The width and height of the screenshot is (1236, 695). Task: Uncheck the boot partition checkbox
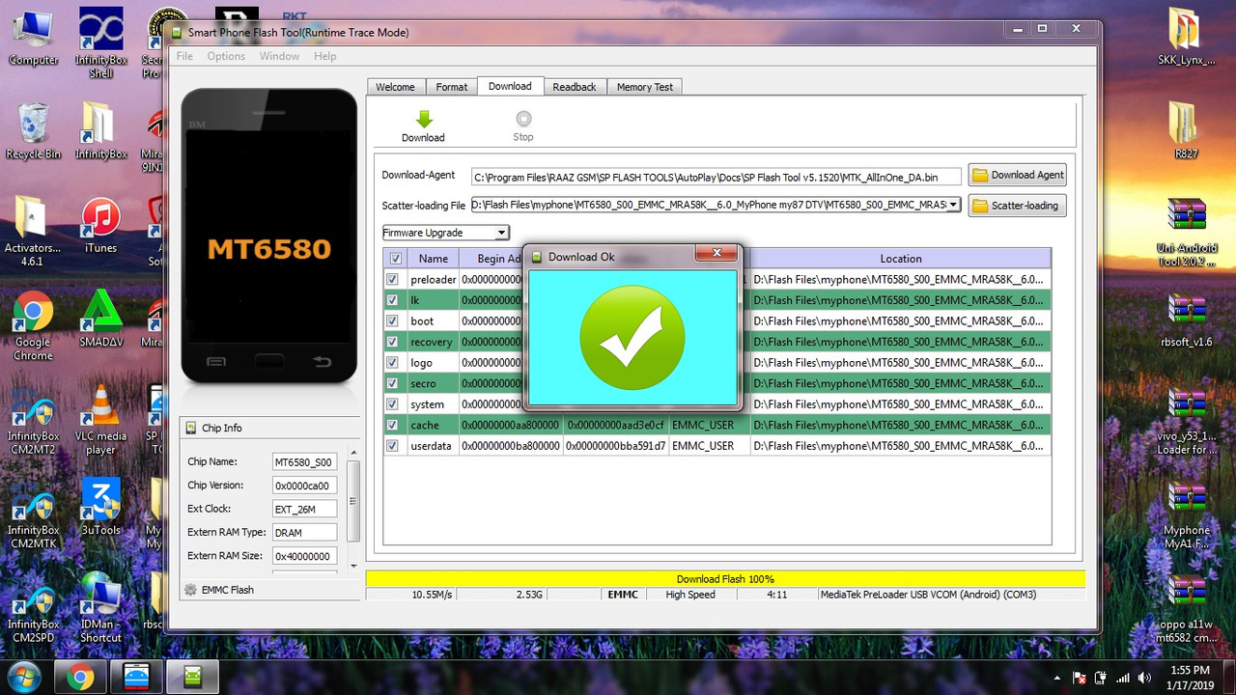tap(392, 320)
